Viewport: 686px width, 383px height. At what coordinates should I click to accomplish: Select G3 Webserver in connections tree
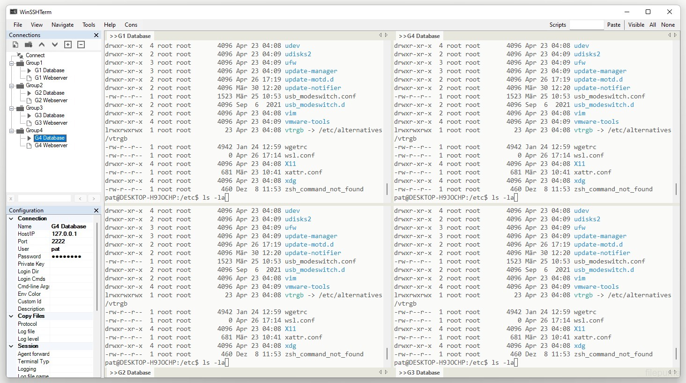pos(51,123)
